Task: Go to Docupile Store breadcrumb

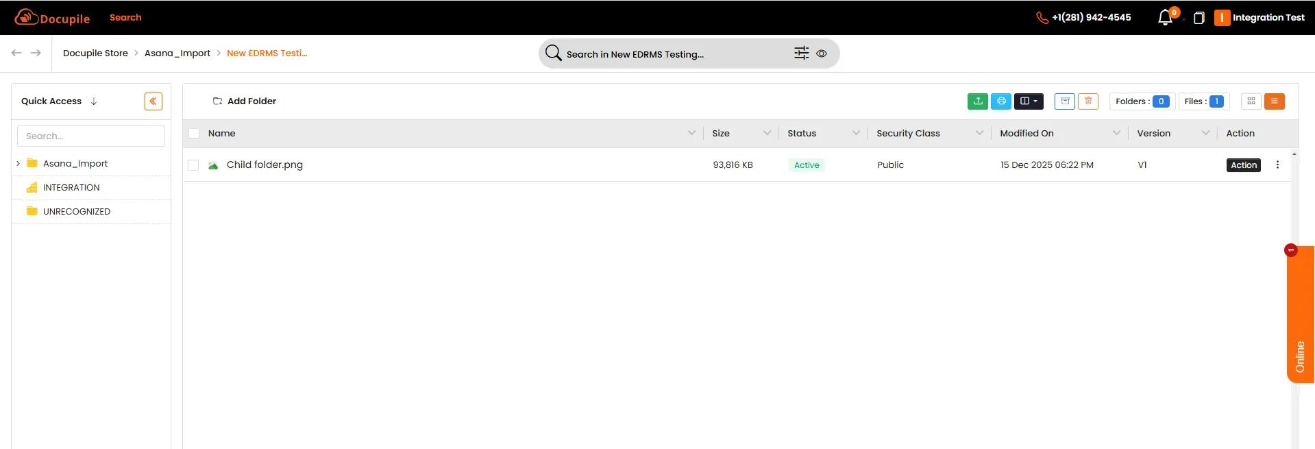Action: [95, 53]
